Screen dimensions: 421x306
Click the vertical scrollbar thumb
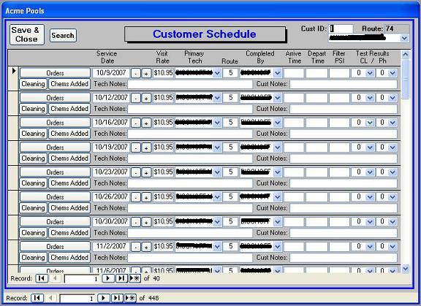point(406,79)
